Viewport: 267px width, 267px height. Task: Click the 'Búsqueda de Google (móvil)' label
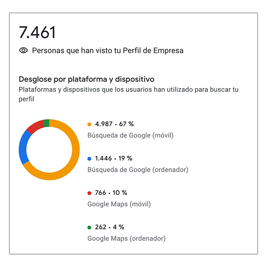tap(130, 135)
